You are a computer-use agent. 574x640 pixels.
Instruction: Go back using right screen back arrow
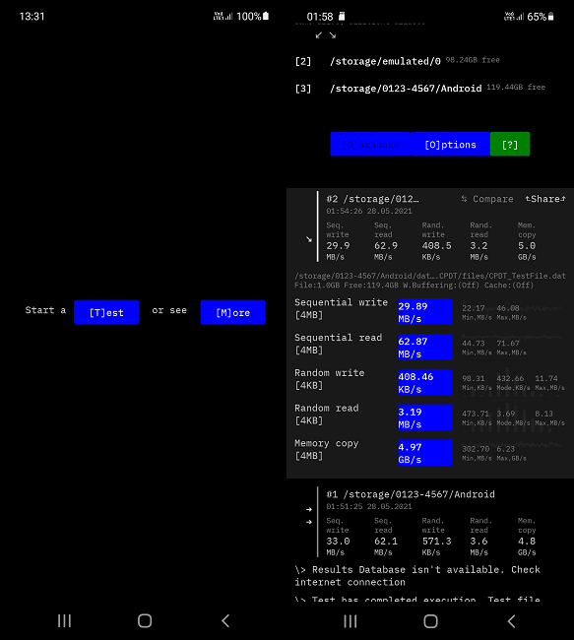pyautogui.click(x=512, y=621)
